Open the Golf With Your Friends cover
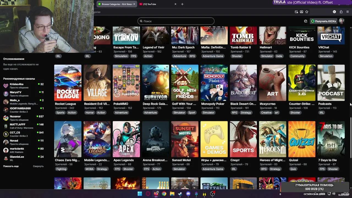 pyautogui.click(x=185, y=83)
